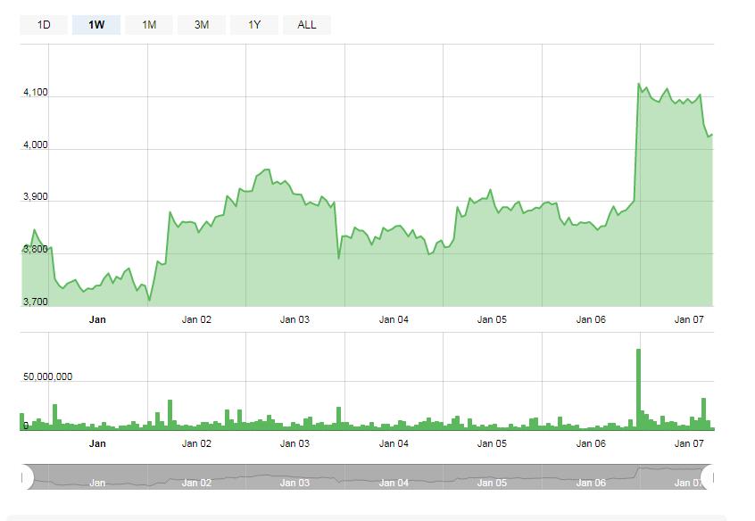The width and height of the screenshot is (755, 521).
Task: Click Jan 07 label under price chart
Action: coord(689,319)
